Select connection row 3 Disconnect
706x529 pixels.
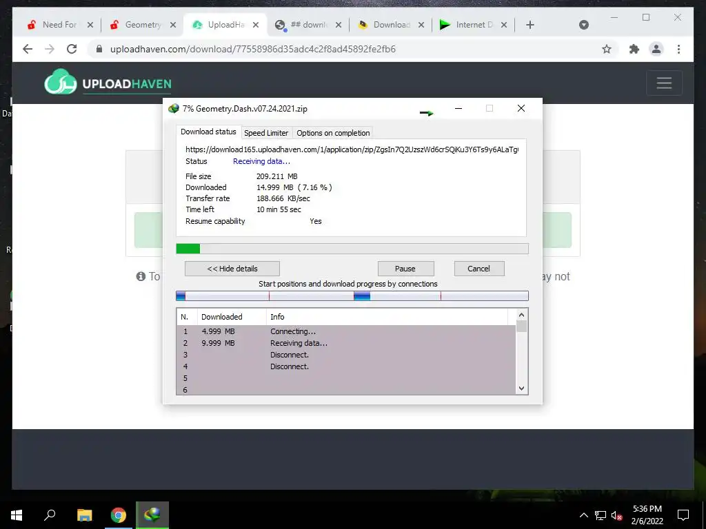(346, 355)
